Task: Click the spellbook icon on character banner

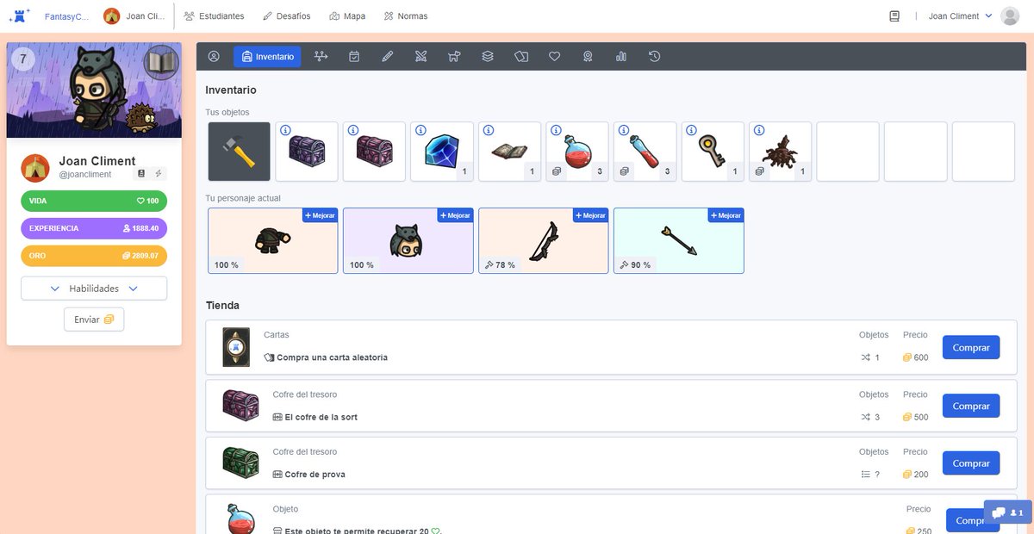Action: pos(161,62)
